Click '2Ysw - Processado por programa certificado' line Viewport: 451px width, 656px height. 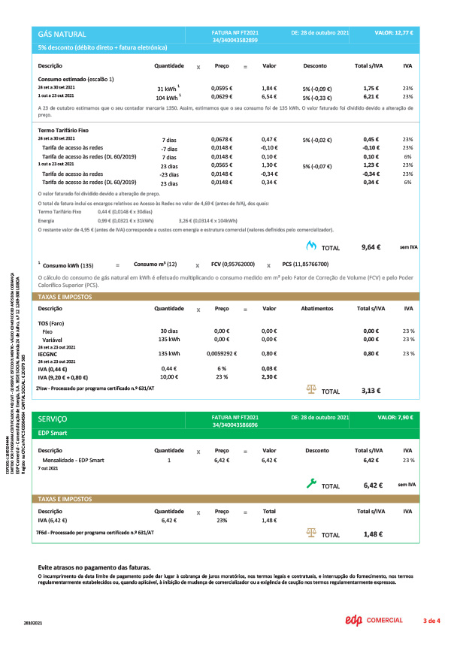pos(95,388)
